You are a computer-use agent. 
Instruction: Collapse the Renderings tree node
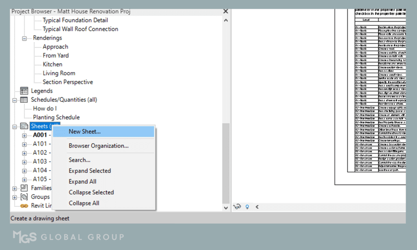(x=24, y=38)
